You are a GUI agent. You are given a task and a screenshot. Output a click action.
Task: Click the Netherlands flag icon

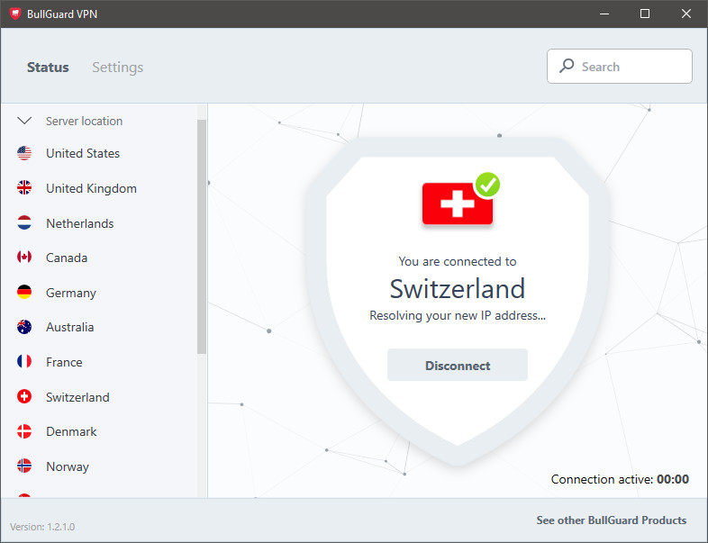[24, 222]
